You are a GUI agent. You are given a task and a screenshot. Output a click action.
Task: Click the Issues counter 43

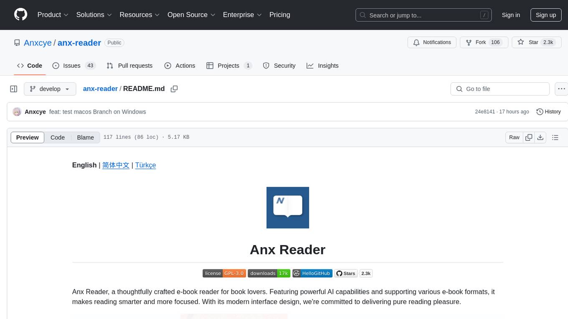(x=90, y=66)
